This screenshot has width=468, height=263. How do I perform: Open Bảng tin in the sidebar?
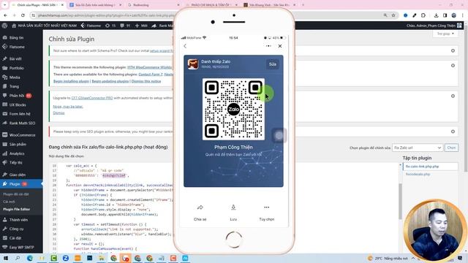[16, 37]
